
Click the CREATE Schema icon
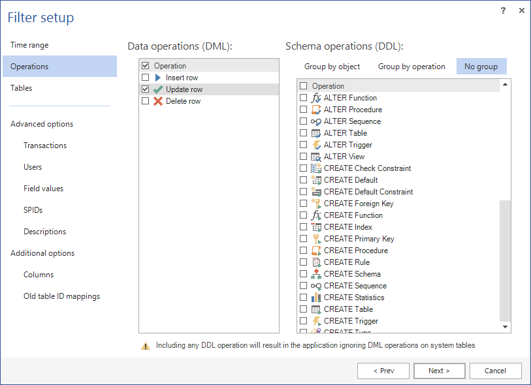pos(316,274)
